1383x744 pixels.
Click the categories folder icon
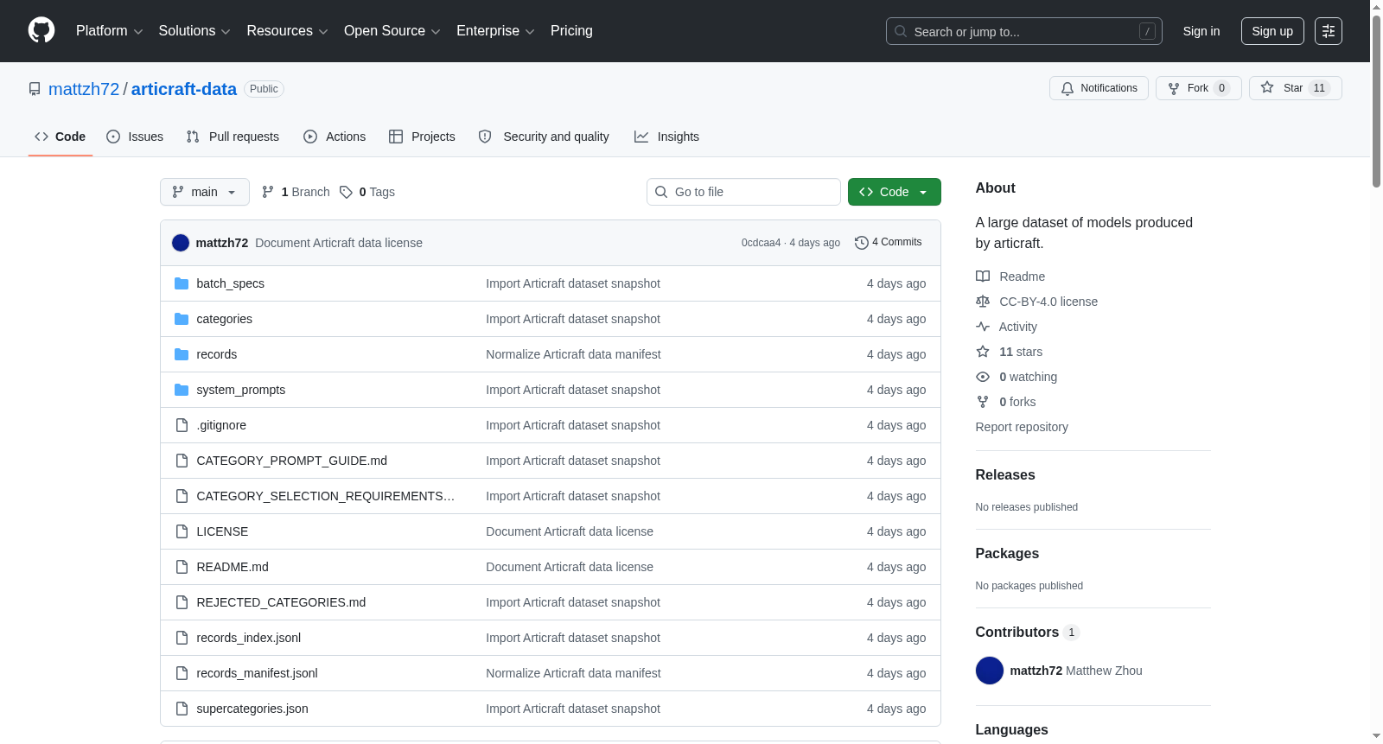182,319
